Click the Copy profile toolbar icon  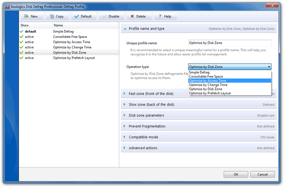point(52,16)
